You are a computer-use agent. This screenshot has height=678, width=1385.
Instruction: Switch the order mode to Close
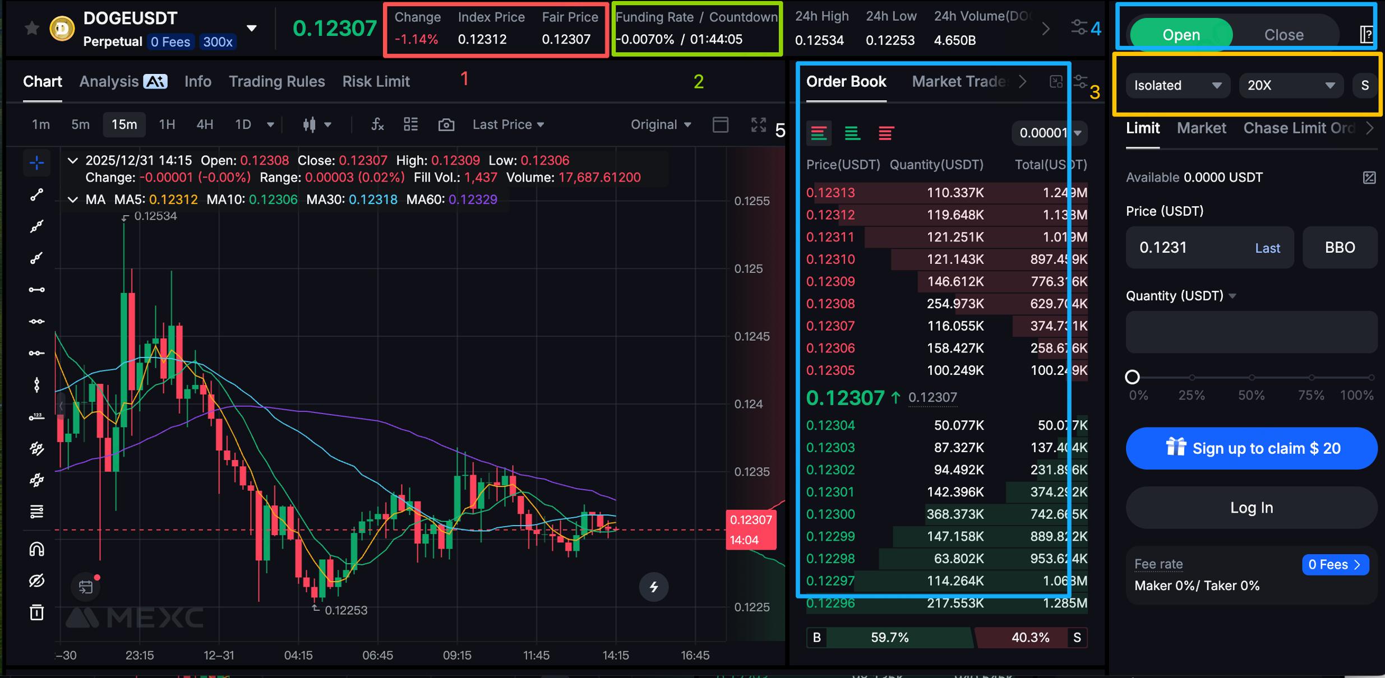point(1284,35)
